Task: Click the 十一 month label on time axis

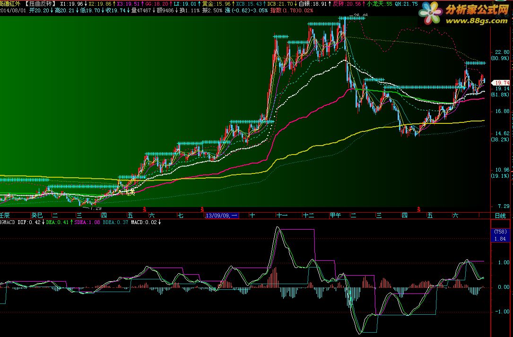Action: click(282, 215)
